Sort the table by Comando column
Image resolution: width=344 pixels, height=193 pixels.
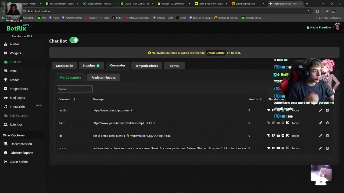[x=67, y=99]
